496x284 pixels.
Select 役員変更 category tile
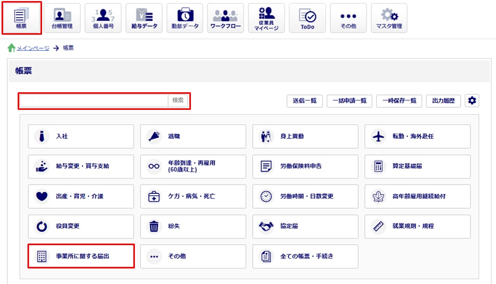[x=81, y=226]
